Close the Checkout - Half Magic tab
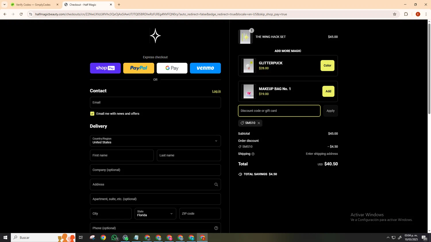 click(x=111, y=5)
